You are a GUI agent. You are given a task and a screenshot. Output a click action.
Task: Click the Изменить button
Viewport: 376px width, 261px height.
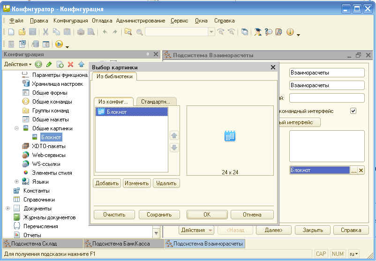pos(137,183)
